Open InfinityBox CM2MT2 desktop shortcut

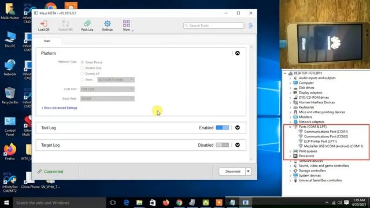[x=10, y=183]
